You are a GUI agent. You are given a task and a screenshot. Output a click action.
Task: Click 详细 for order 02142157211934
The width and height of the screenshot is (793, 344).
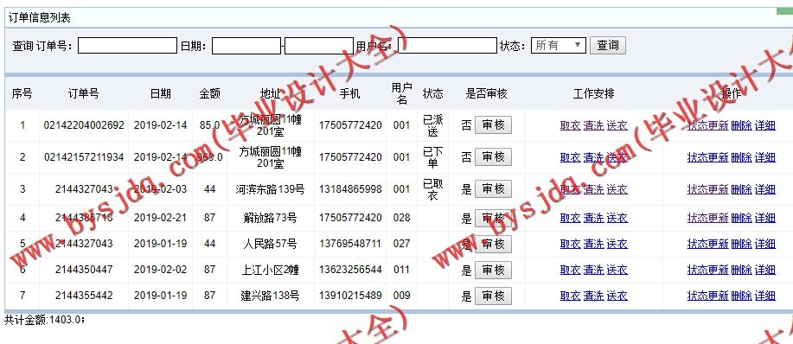pyautogui.click(x=765, y=157)
